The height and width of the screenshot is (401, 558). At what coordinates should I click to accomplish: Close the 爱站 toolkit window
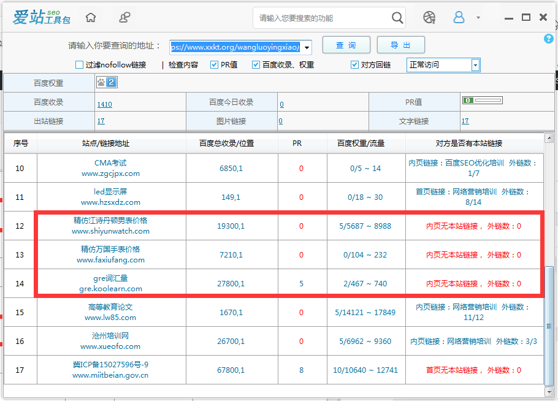[x=543, y=17]
